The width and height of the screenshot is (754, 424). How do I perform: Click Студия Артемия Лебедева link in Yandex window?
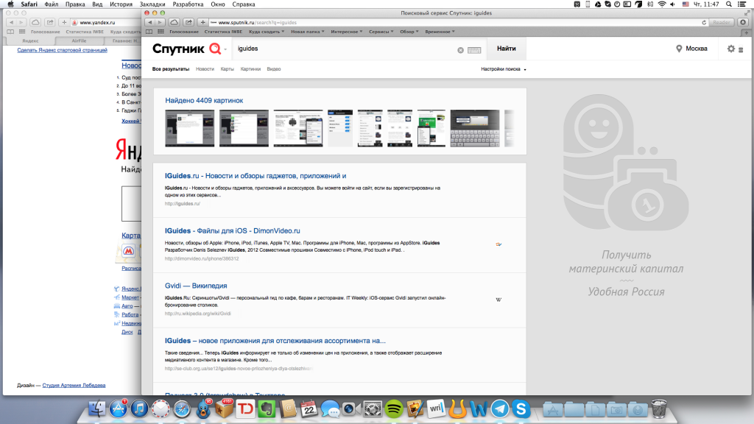[74, 386]
